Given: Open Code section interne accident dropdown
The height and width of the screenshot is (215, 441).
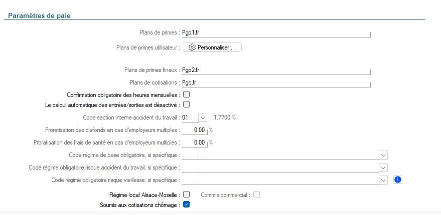Looking at the screenshot, I should click(203, 117).
